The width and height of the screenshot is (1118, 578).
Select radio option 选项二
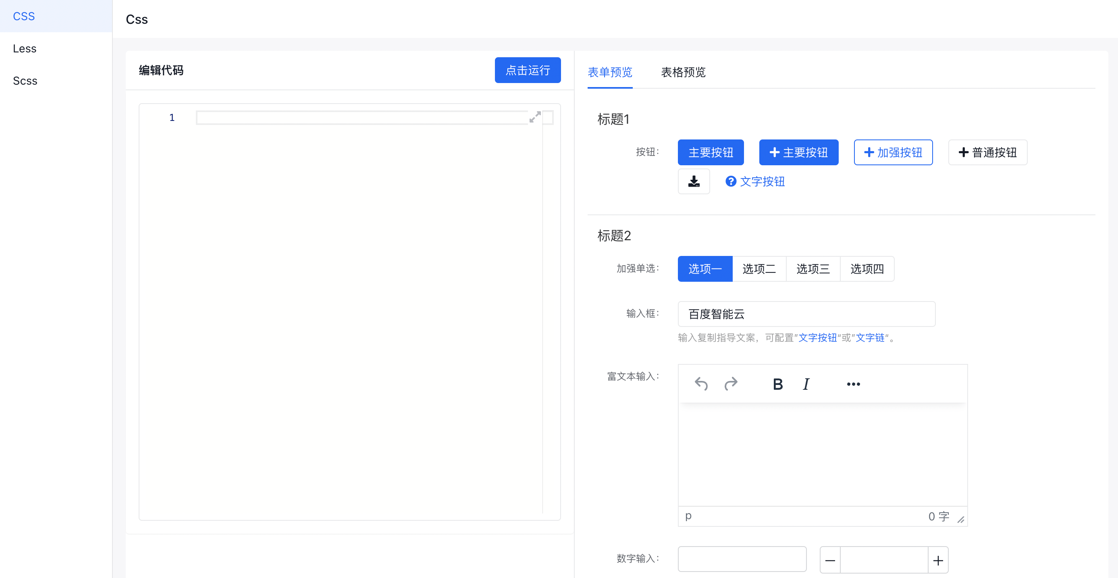[758, 269]
